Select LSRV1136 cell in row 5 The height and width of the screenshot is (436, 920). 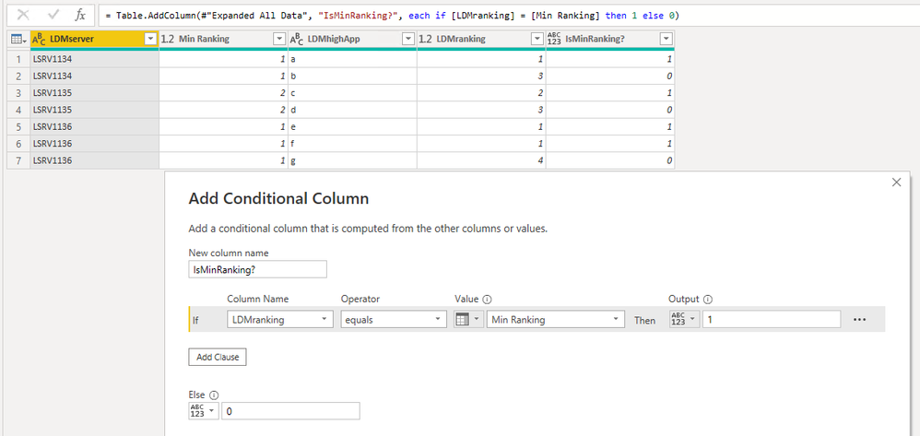coord(94,127)
